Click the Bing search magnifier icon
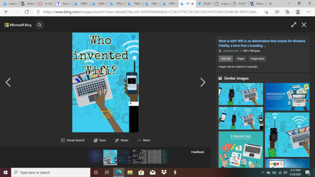This screenshot has width=315, height=177. coord(39,25)
